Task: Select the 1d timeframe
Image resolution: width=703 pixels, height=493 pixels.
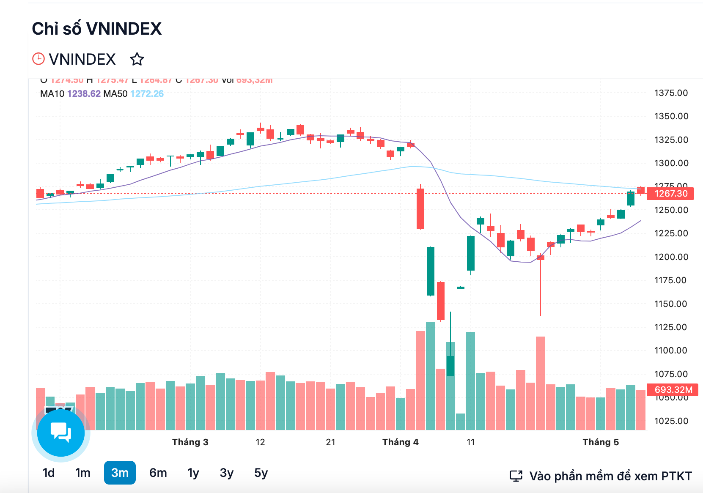Action: pyautogui.click(x=49, y=473)
